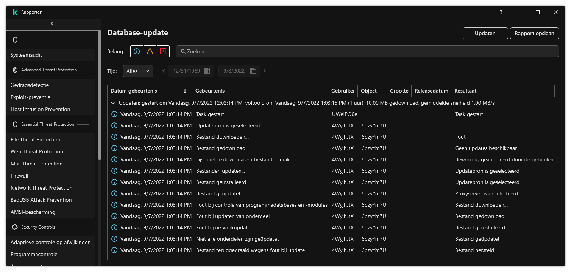Collapse the 'Updaten: gestart om' group row
This screenshot has width=571, height=272.
point(113,103)
